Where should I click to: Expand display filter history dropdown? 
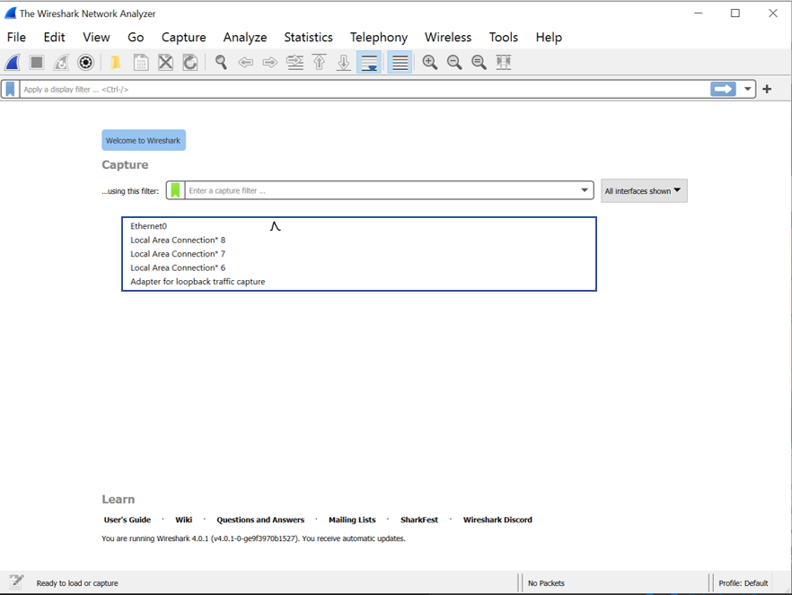pyautogui.click(x=747, y=90)
